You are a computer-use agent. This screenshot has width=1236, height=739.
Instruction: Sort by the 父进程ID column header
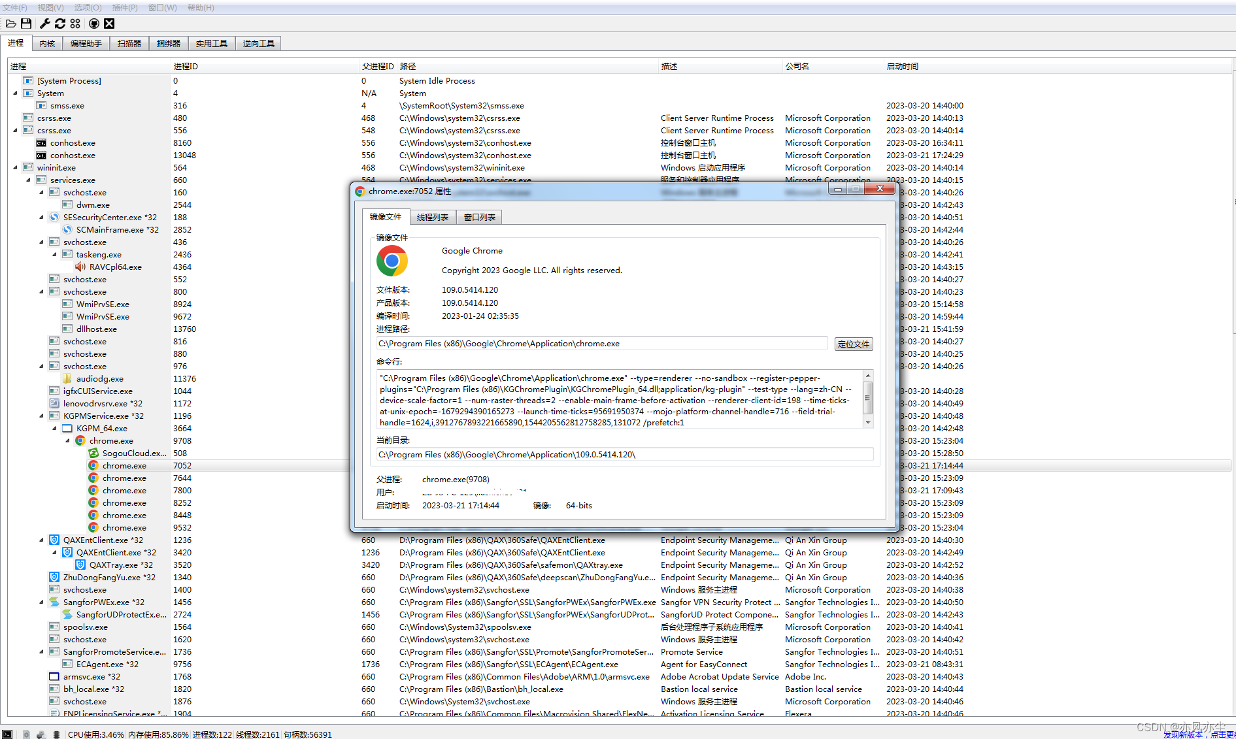(x=378, y=66)
